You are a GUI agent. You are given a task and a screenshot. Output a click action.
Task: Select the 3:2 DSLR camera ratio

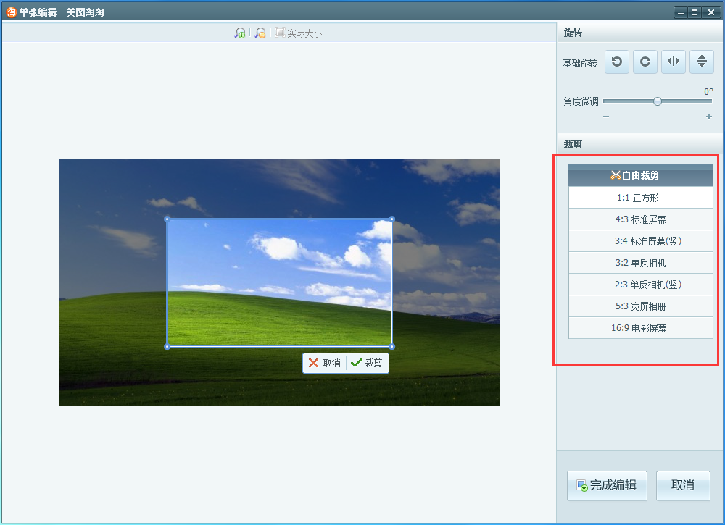click(640, 262)
